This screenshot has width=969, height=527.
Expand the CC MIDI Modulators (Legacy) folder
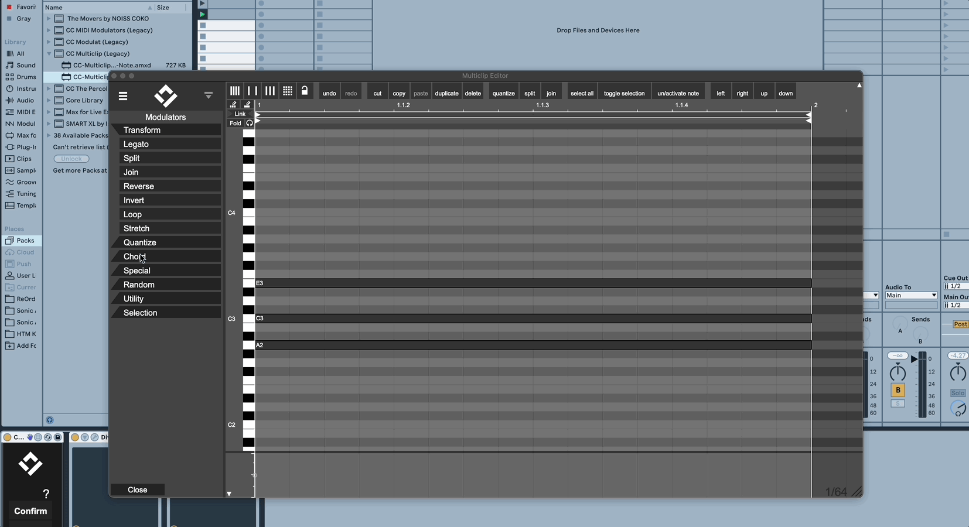tap(49, 30)
